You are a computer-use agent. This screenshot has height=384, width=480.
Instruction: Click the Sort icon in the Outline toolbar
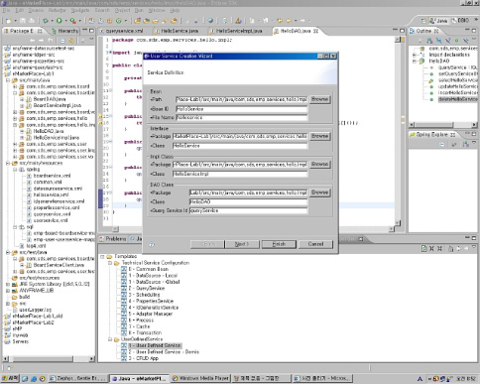click(x=429, y=41)
